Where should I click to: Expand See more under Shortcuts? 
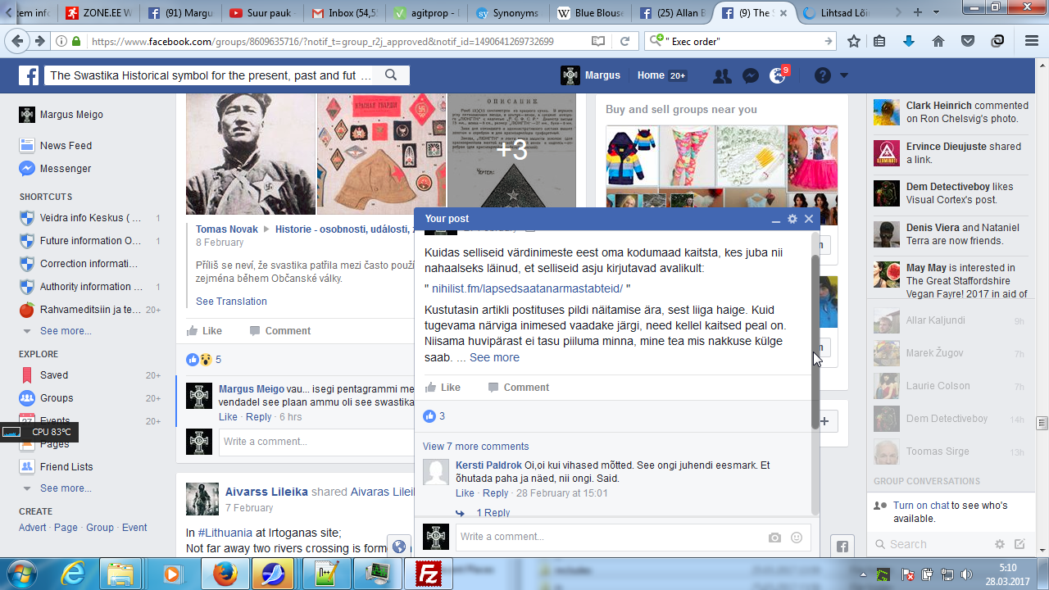(66, 331)
